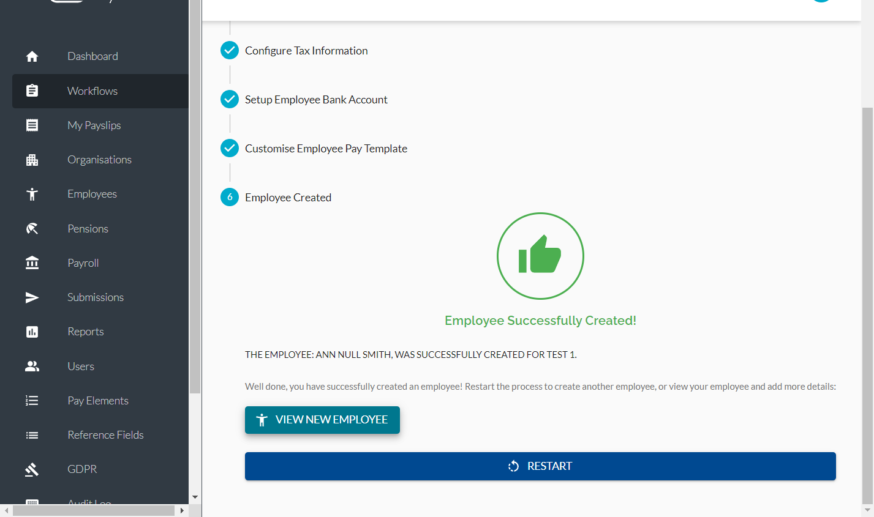Viewport: 874px width, 517px height.
Task: Click the Pay Elements list icon
Action: 32,401
